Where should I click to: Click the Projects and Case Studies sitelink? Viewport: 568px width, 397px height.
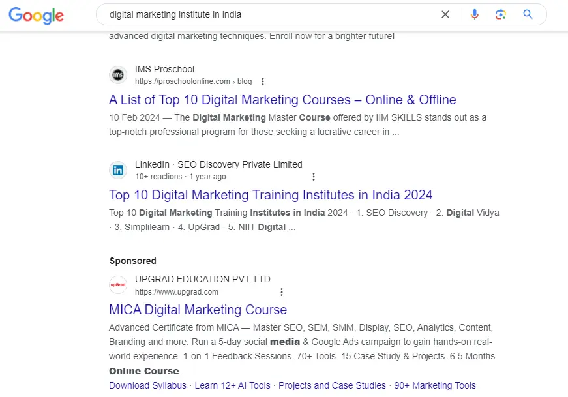332,385
